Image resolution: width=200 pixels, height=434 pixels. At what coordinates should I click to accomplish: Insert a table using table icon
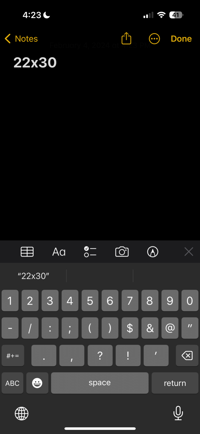[27, 252]
